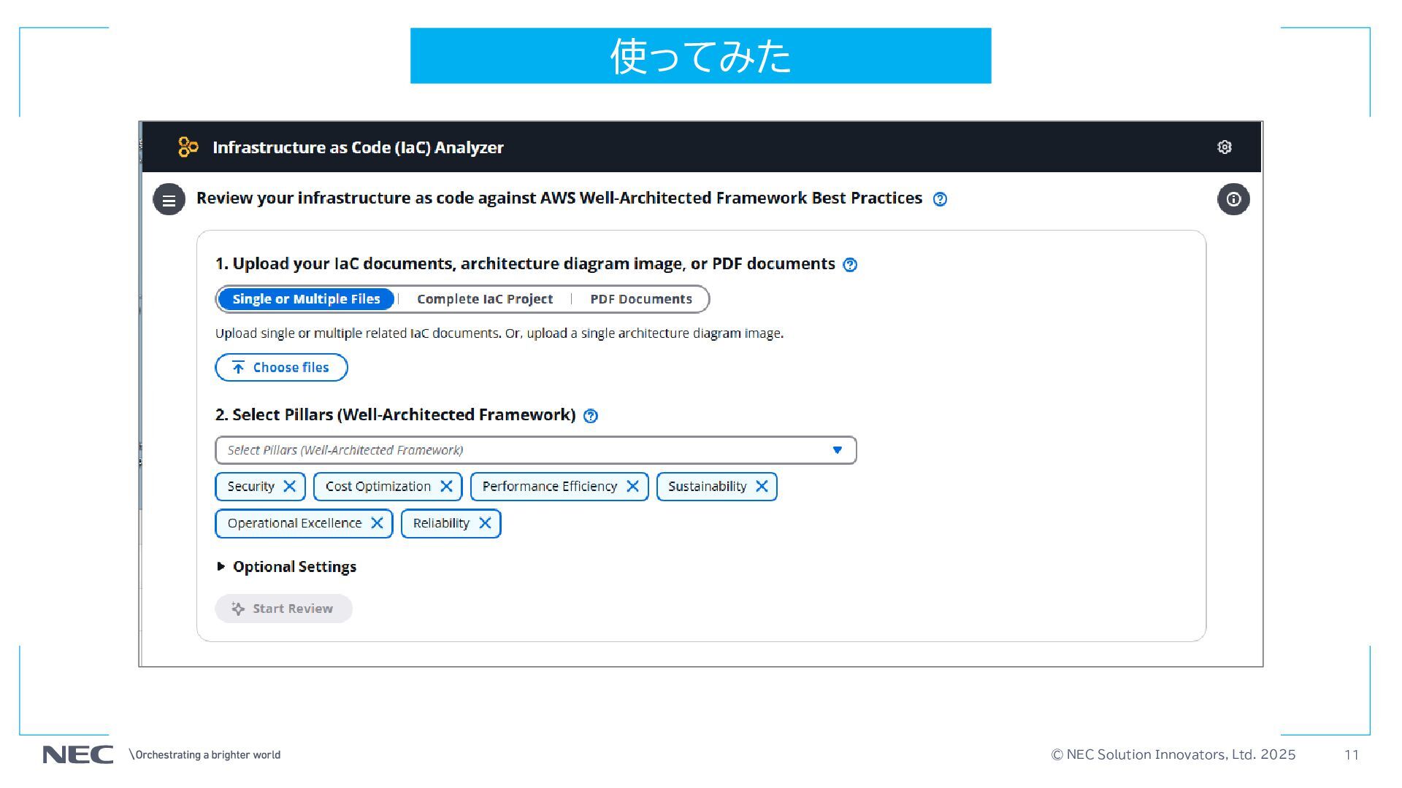1402x788 pixels.
Task: Click the Start Review button
Action: click(283, 609)
